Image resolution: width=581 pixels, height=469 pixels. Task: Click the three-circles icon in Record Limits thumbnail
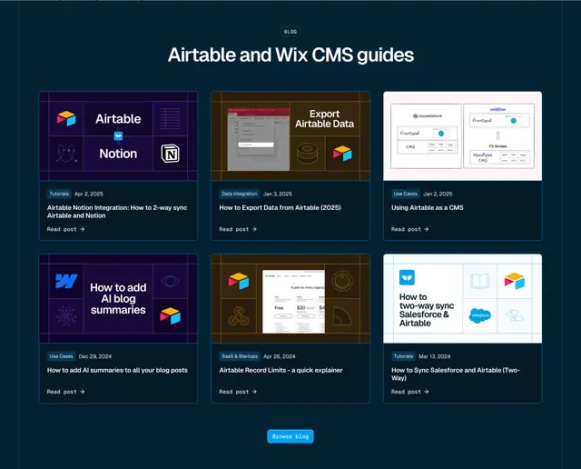pyautogui.click(x=239, y=316)
